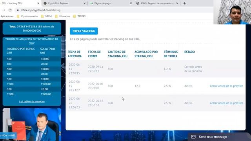Image resolution: width=251 pixels, height=141 pixels.
Task: Open the video thumbnail of man in suit
Action: pos(32,125)
